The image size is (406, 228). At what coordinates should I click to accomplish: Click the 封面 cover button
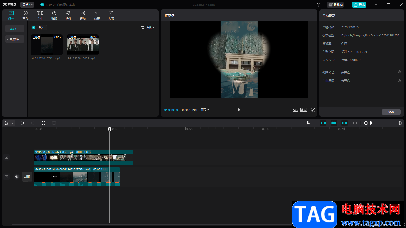point(27,177)
